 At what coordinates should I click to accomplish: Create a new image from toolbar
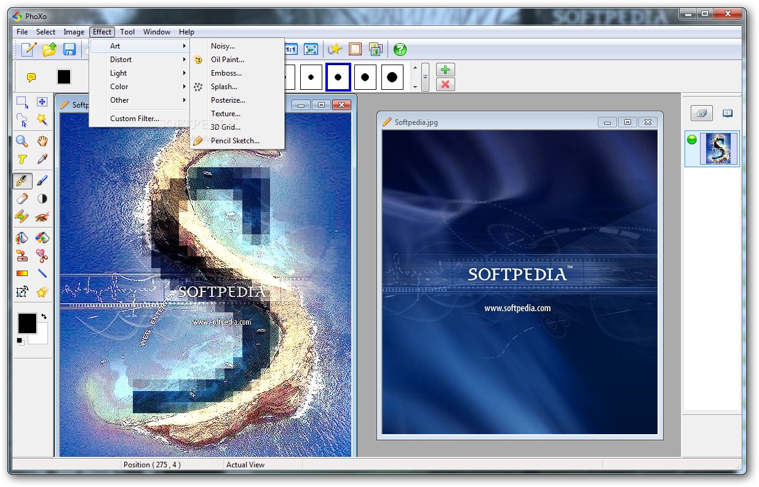point(28,49)
